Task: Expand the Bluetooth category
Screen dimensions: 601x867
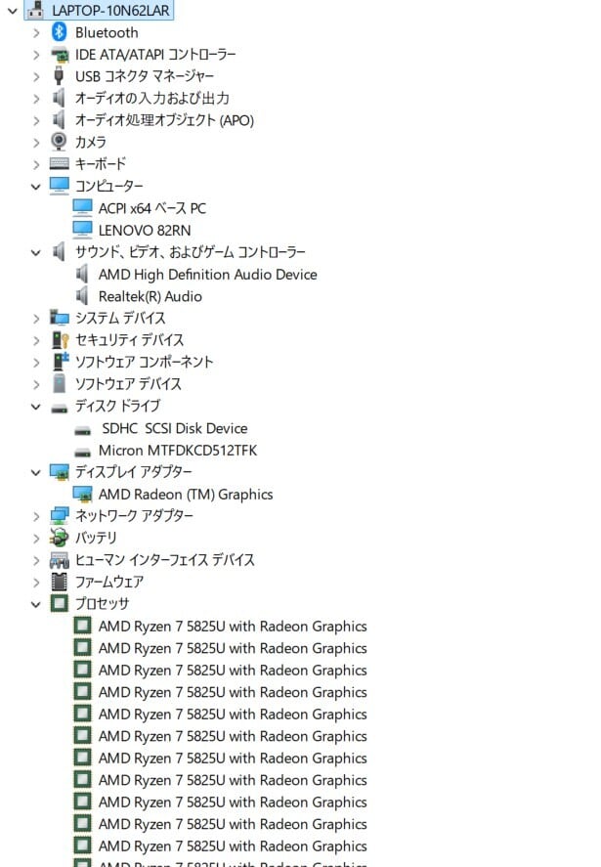Action: (x=36, y=33)
